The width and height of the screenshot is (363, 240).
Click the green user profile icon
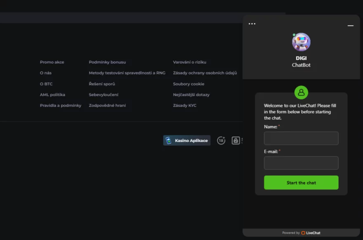[301, 92]
